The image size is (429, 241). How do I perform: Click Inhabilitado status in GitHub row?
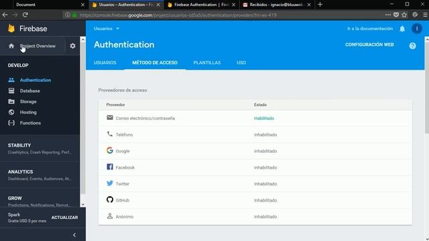pyautogui.click(x=265, y=200)
